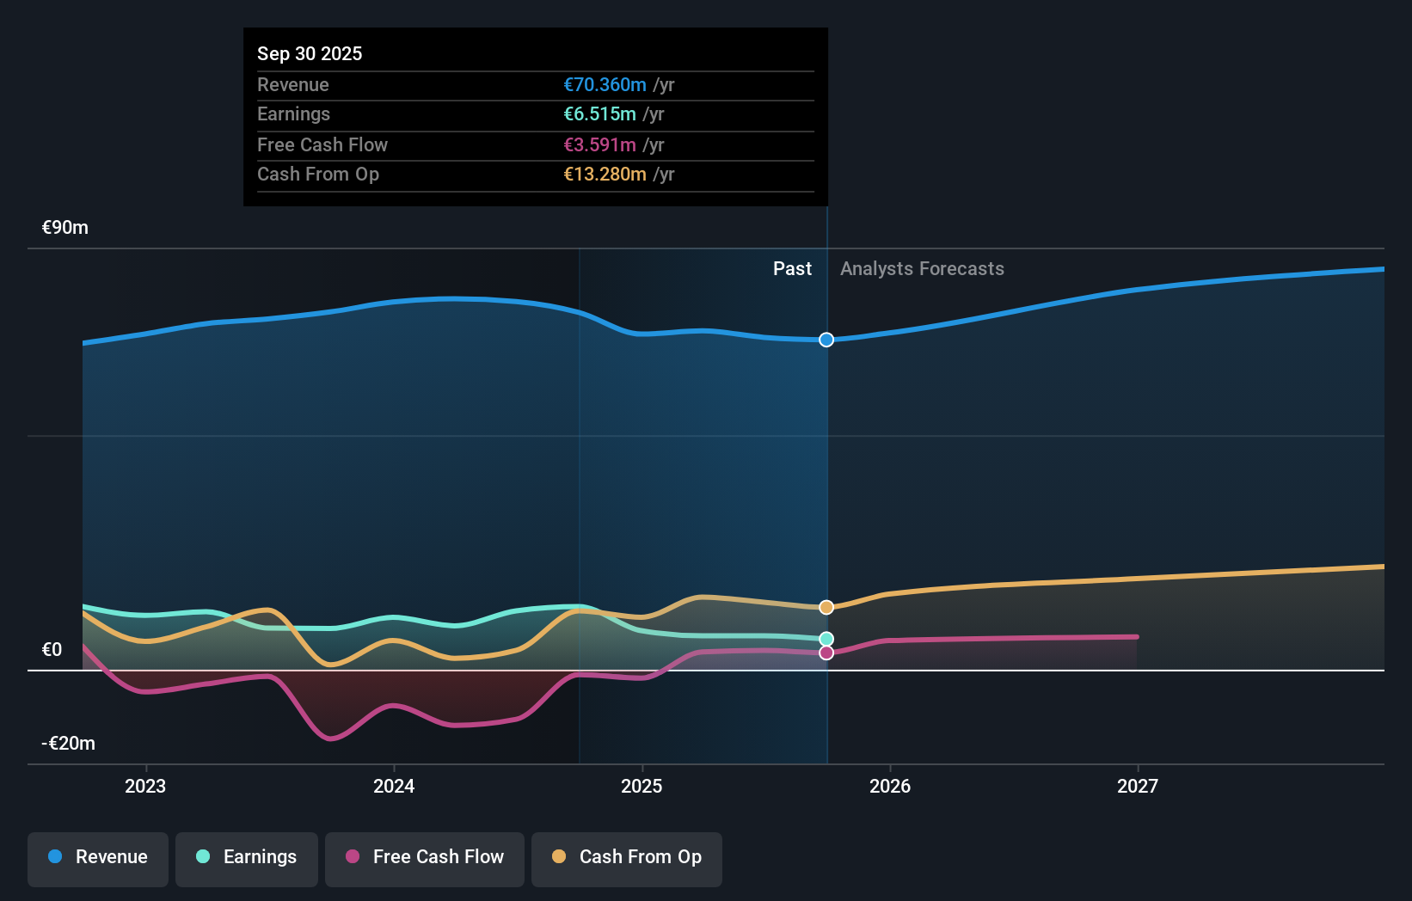Switch to the Past section of chart
The width and height of the screenshot is (1412, 901).
click(x=792, y=268)
